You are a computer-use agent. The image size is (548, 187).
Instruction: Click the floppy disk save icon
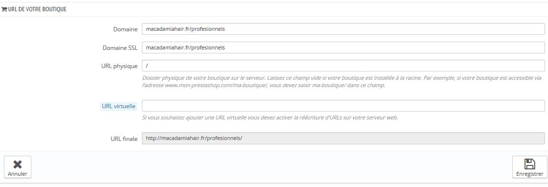pos(529,164)
